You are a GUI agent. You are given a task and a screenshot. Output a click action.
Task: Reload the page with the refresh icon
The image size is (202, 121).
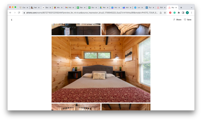19,13
